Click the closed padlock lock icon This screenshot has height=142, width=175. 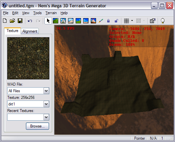tap(108, 21)
